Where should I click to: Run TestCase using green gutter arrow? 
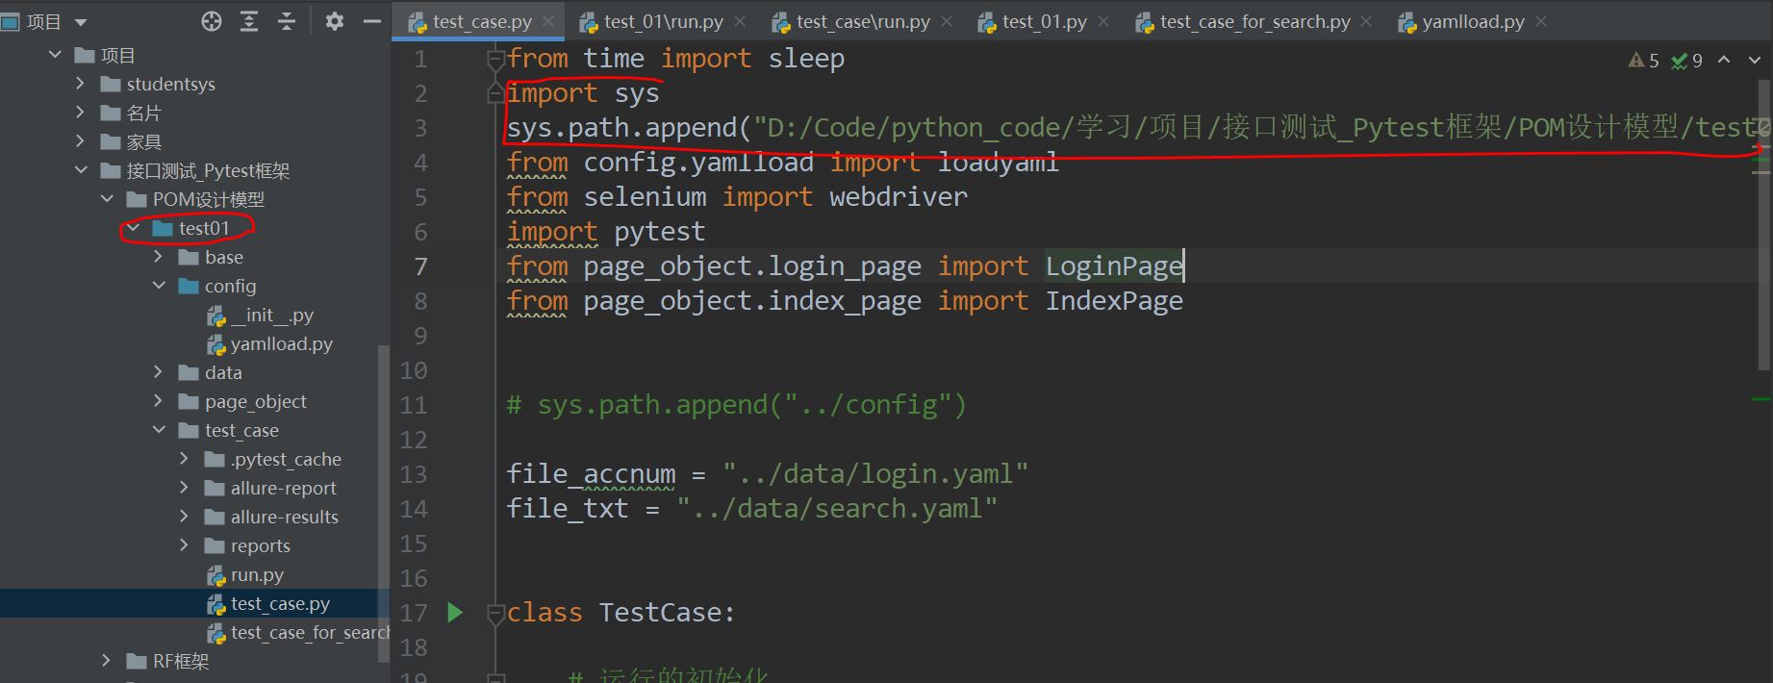tap(455, 612)
